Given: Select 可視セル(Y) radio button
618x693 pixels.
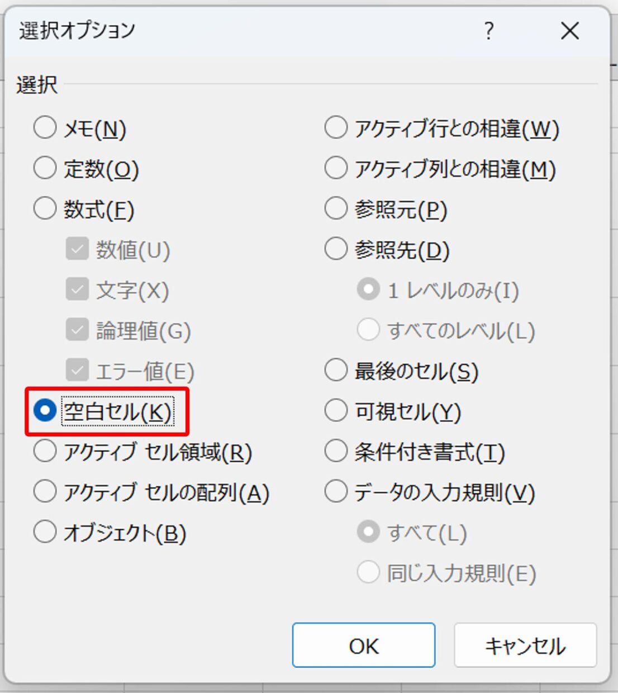Looking at the screenshot, I should (x=336, y=411).
